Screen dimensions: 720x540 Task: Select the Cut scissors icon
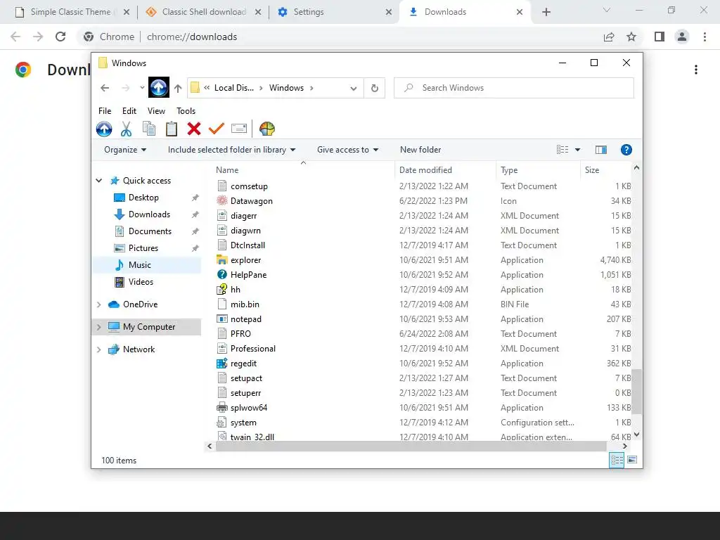(x=127, y=129)
